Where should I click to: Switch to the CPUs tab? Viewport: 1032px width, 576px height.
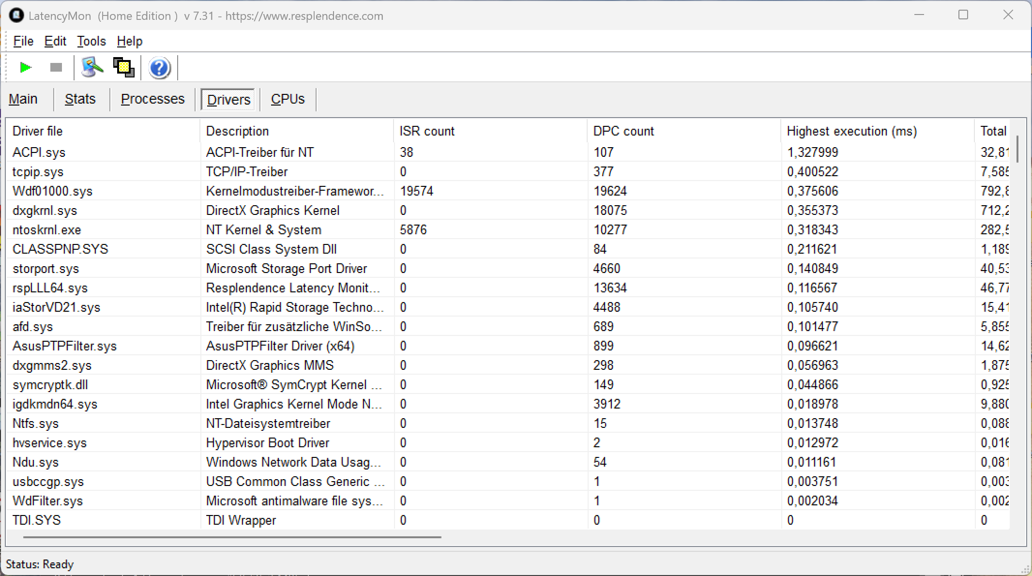point(288,99)
